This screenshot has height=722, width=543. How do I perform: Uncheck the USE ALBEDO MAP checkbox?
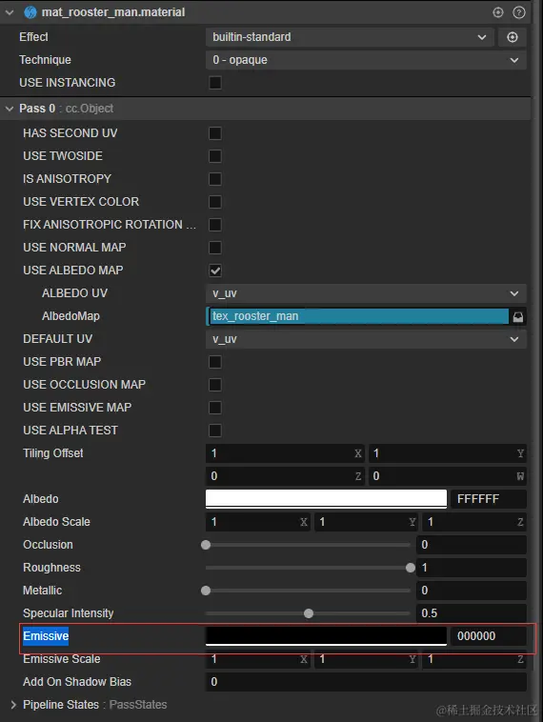coord(215,271)
